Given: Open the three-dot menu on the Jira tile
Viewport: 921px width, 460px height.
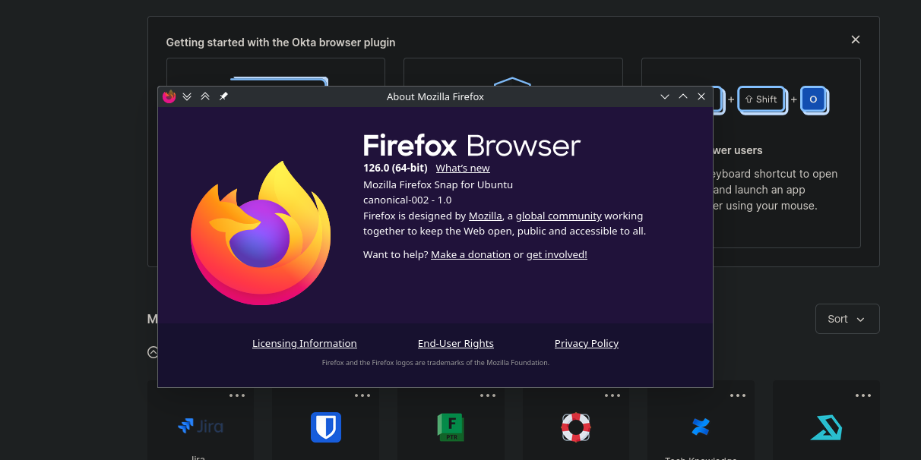Looking at the screenshot, I should pyautogui.click(x=237, y=395).
